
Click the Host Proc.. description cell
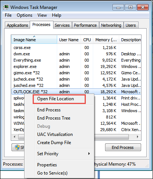tap(131, 104)
